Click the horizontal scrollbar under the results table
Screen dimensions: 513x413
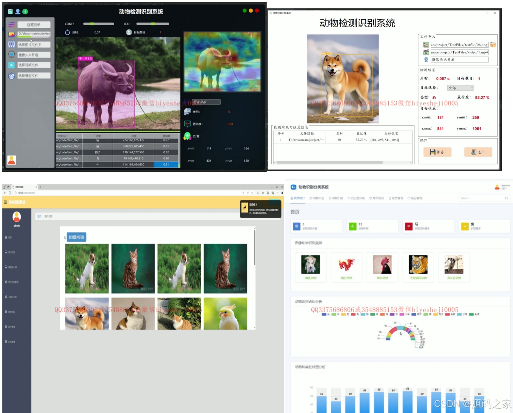point(343,162)
